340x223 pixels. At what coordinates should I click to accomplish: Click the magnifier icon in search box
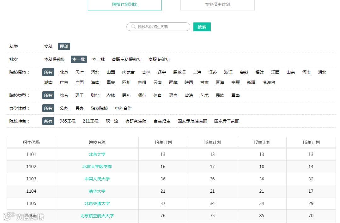click(x=133, y=27)
